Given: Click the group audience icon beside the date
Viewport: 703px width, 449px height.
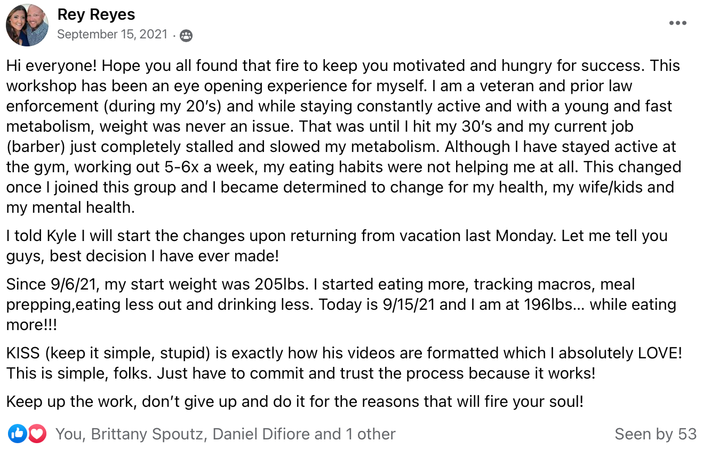Looking at the screenshot, I should tap(186, 36).
